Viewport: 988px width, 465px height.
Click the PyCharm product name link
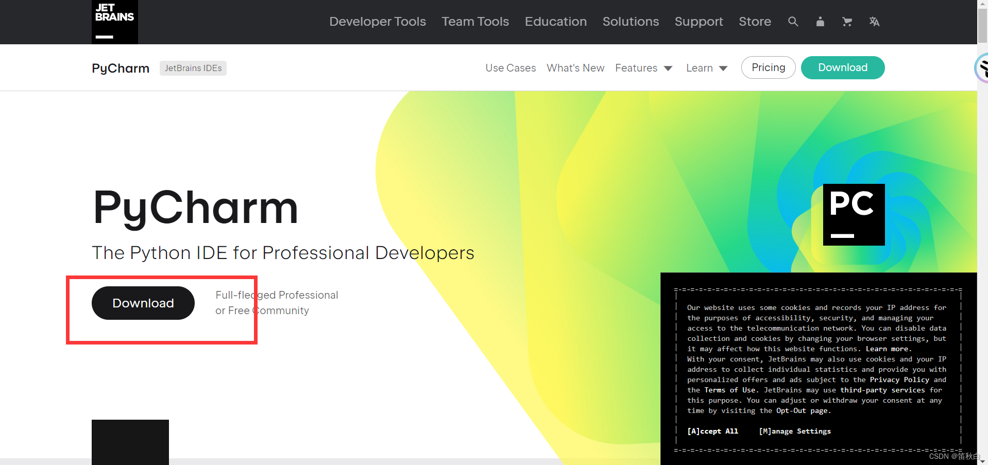121,68
